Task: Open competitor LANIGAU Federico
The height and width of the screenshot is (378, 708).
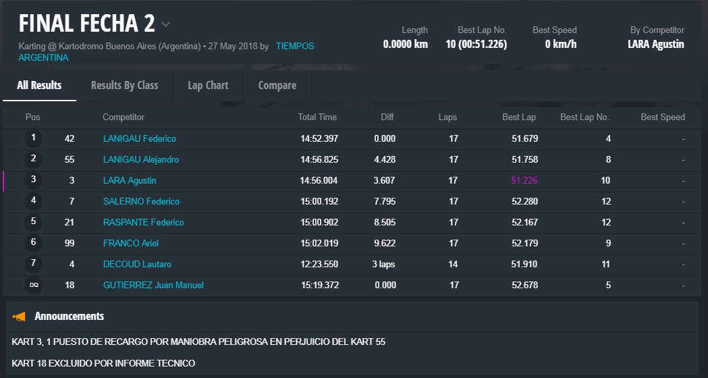Action: [x=139, y=138]
